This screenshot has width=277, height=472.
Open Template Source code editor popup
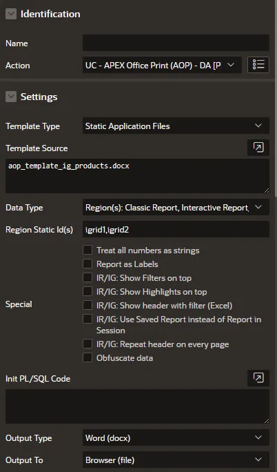[258, 148]
